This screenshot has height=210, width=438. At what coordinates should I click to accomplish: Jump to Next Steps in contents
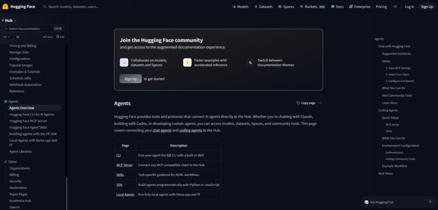(385, 173)
